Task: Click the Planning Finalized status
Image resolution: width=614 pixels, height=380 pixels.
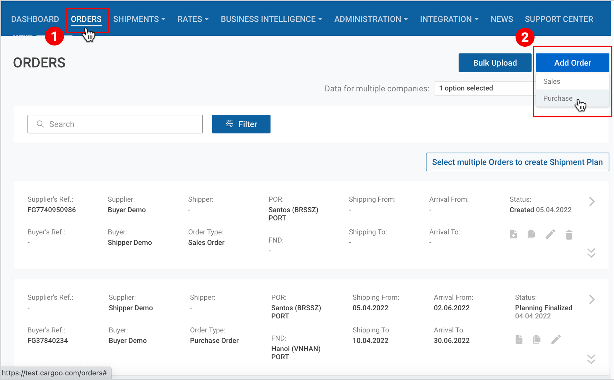Action: pos(544,308)
